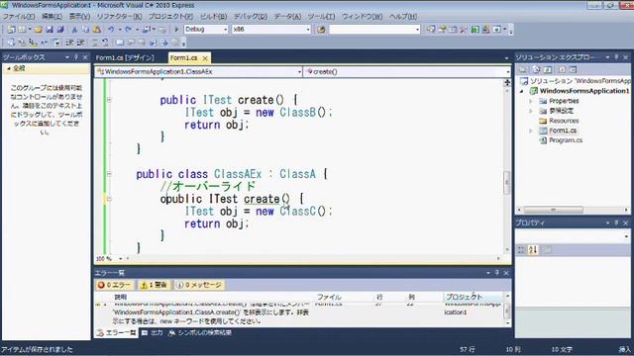Screen dimensions: 634x356
Task: Close the Form1.cs editor tab
Action: [205, 58]
